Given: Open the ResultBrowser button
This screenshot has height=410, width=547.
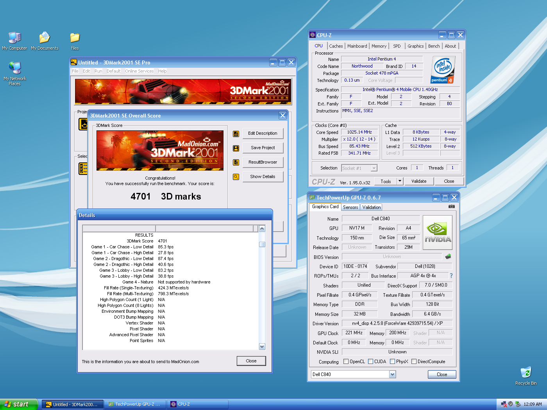Looking at the screenshot, I should point(263,162).
